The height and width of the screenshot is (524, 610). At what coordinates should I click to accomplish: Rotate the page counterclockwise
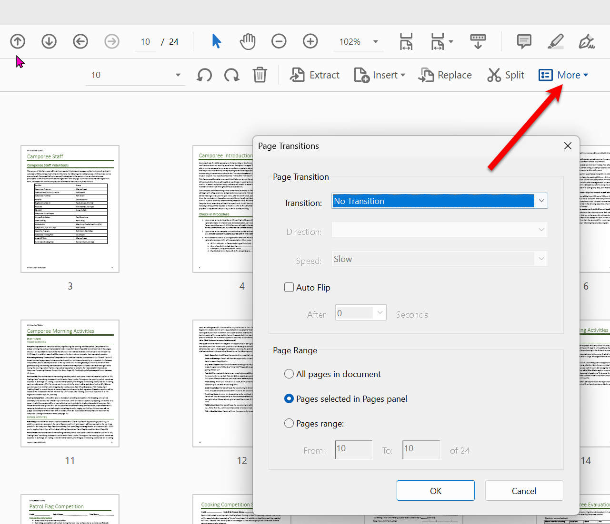(204, 75)
